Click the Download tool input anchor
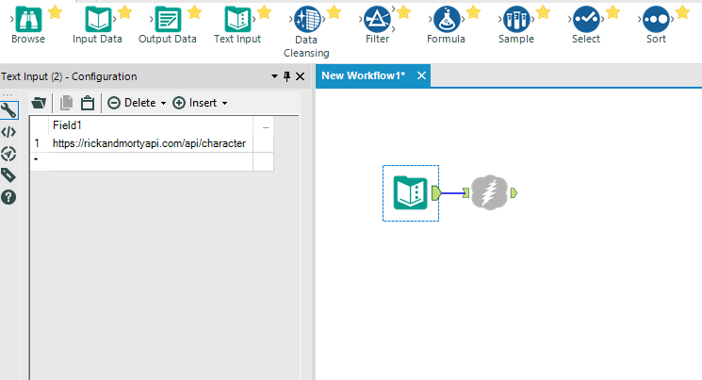This screenshot has height=380, width=702. coord(466,193)
